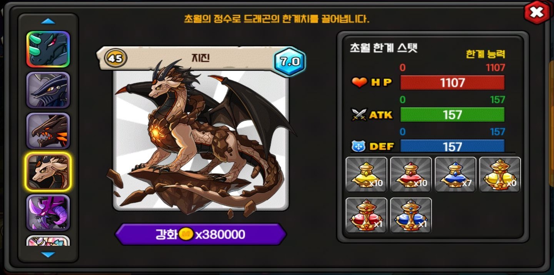Click the blue hexagon 7.0 grade badge
The image size is (554, 275).
[x=290, y=62]
